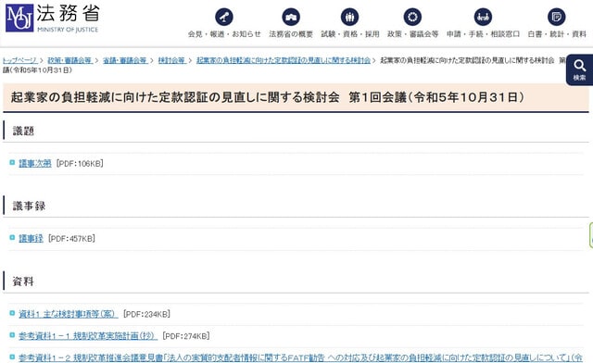Open 参考資料1-2 規制改革推進会議意見書 link

pyautogui.click(x=300, y=357)
